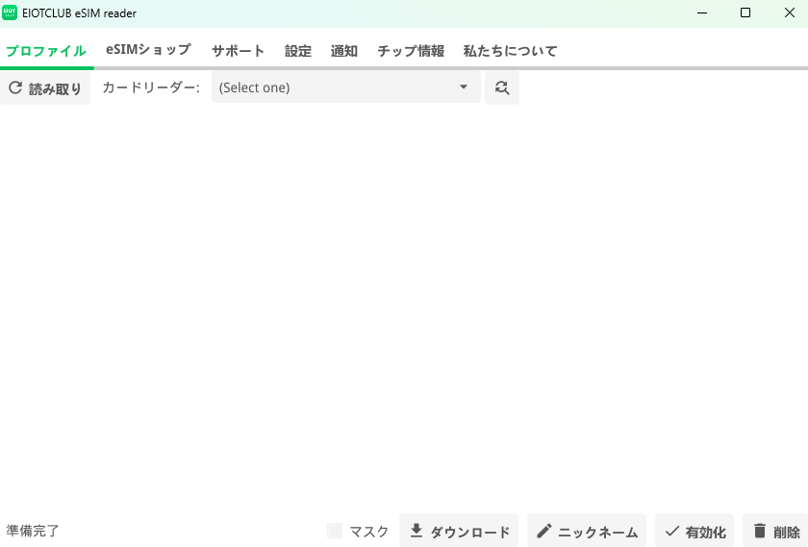Close the EIOTCLUB eSIM reader window
The height and width of the screenshot is (547, 808).
click(789, 12)
